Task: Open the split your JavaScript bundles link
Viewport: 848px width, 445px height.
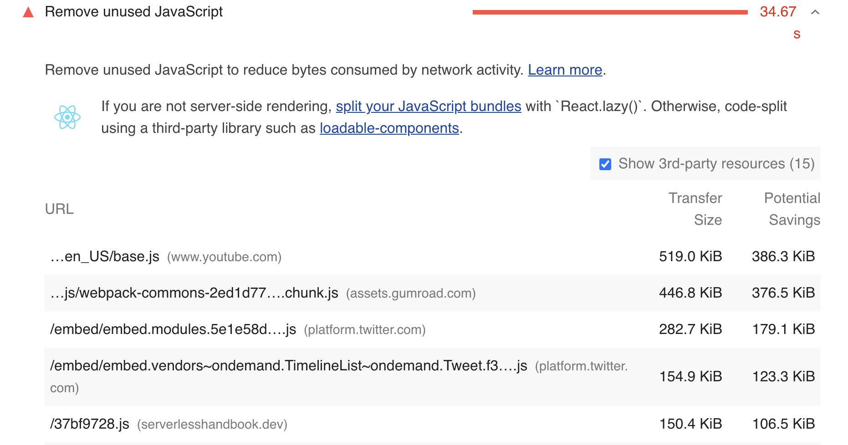Action: (429, 106)
